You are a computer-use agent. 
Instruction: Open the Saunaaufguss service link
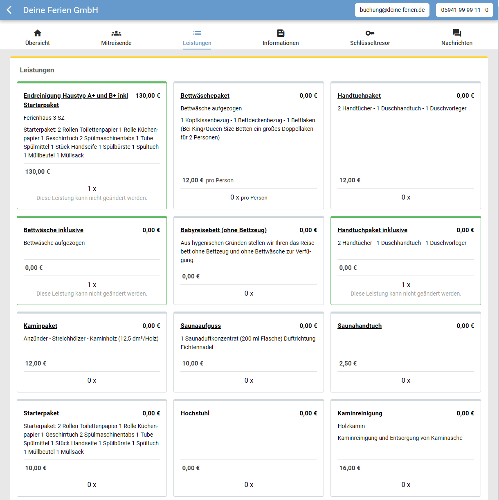[201, 326]
